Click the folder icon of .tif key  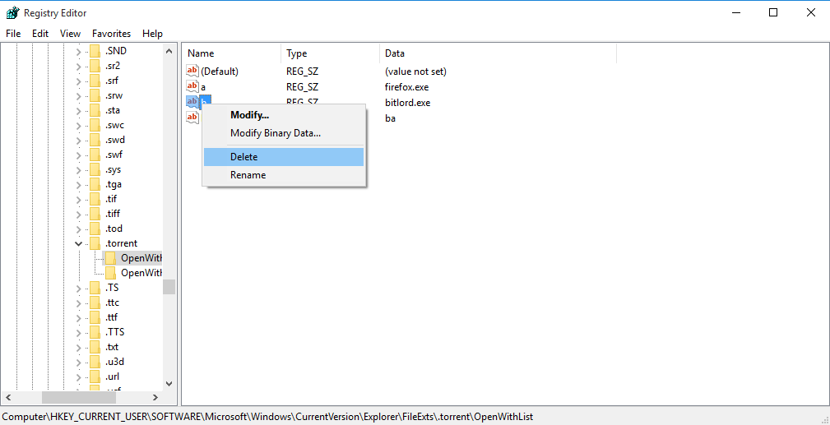tap(95, 200)
